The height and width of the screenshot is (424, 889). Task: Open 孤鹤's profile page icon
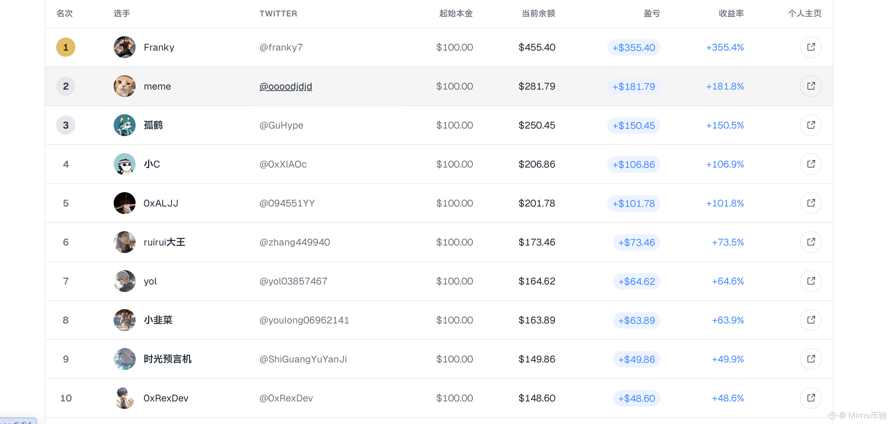(x=811, y=125)
